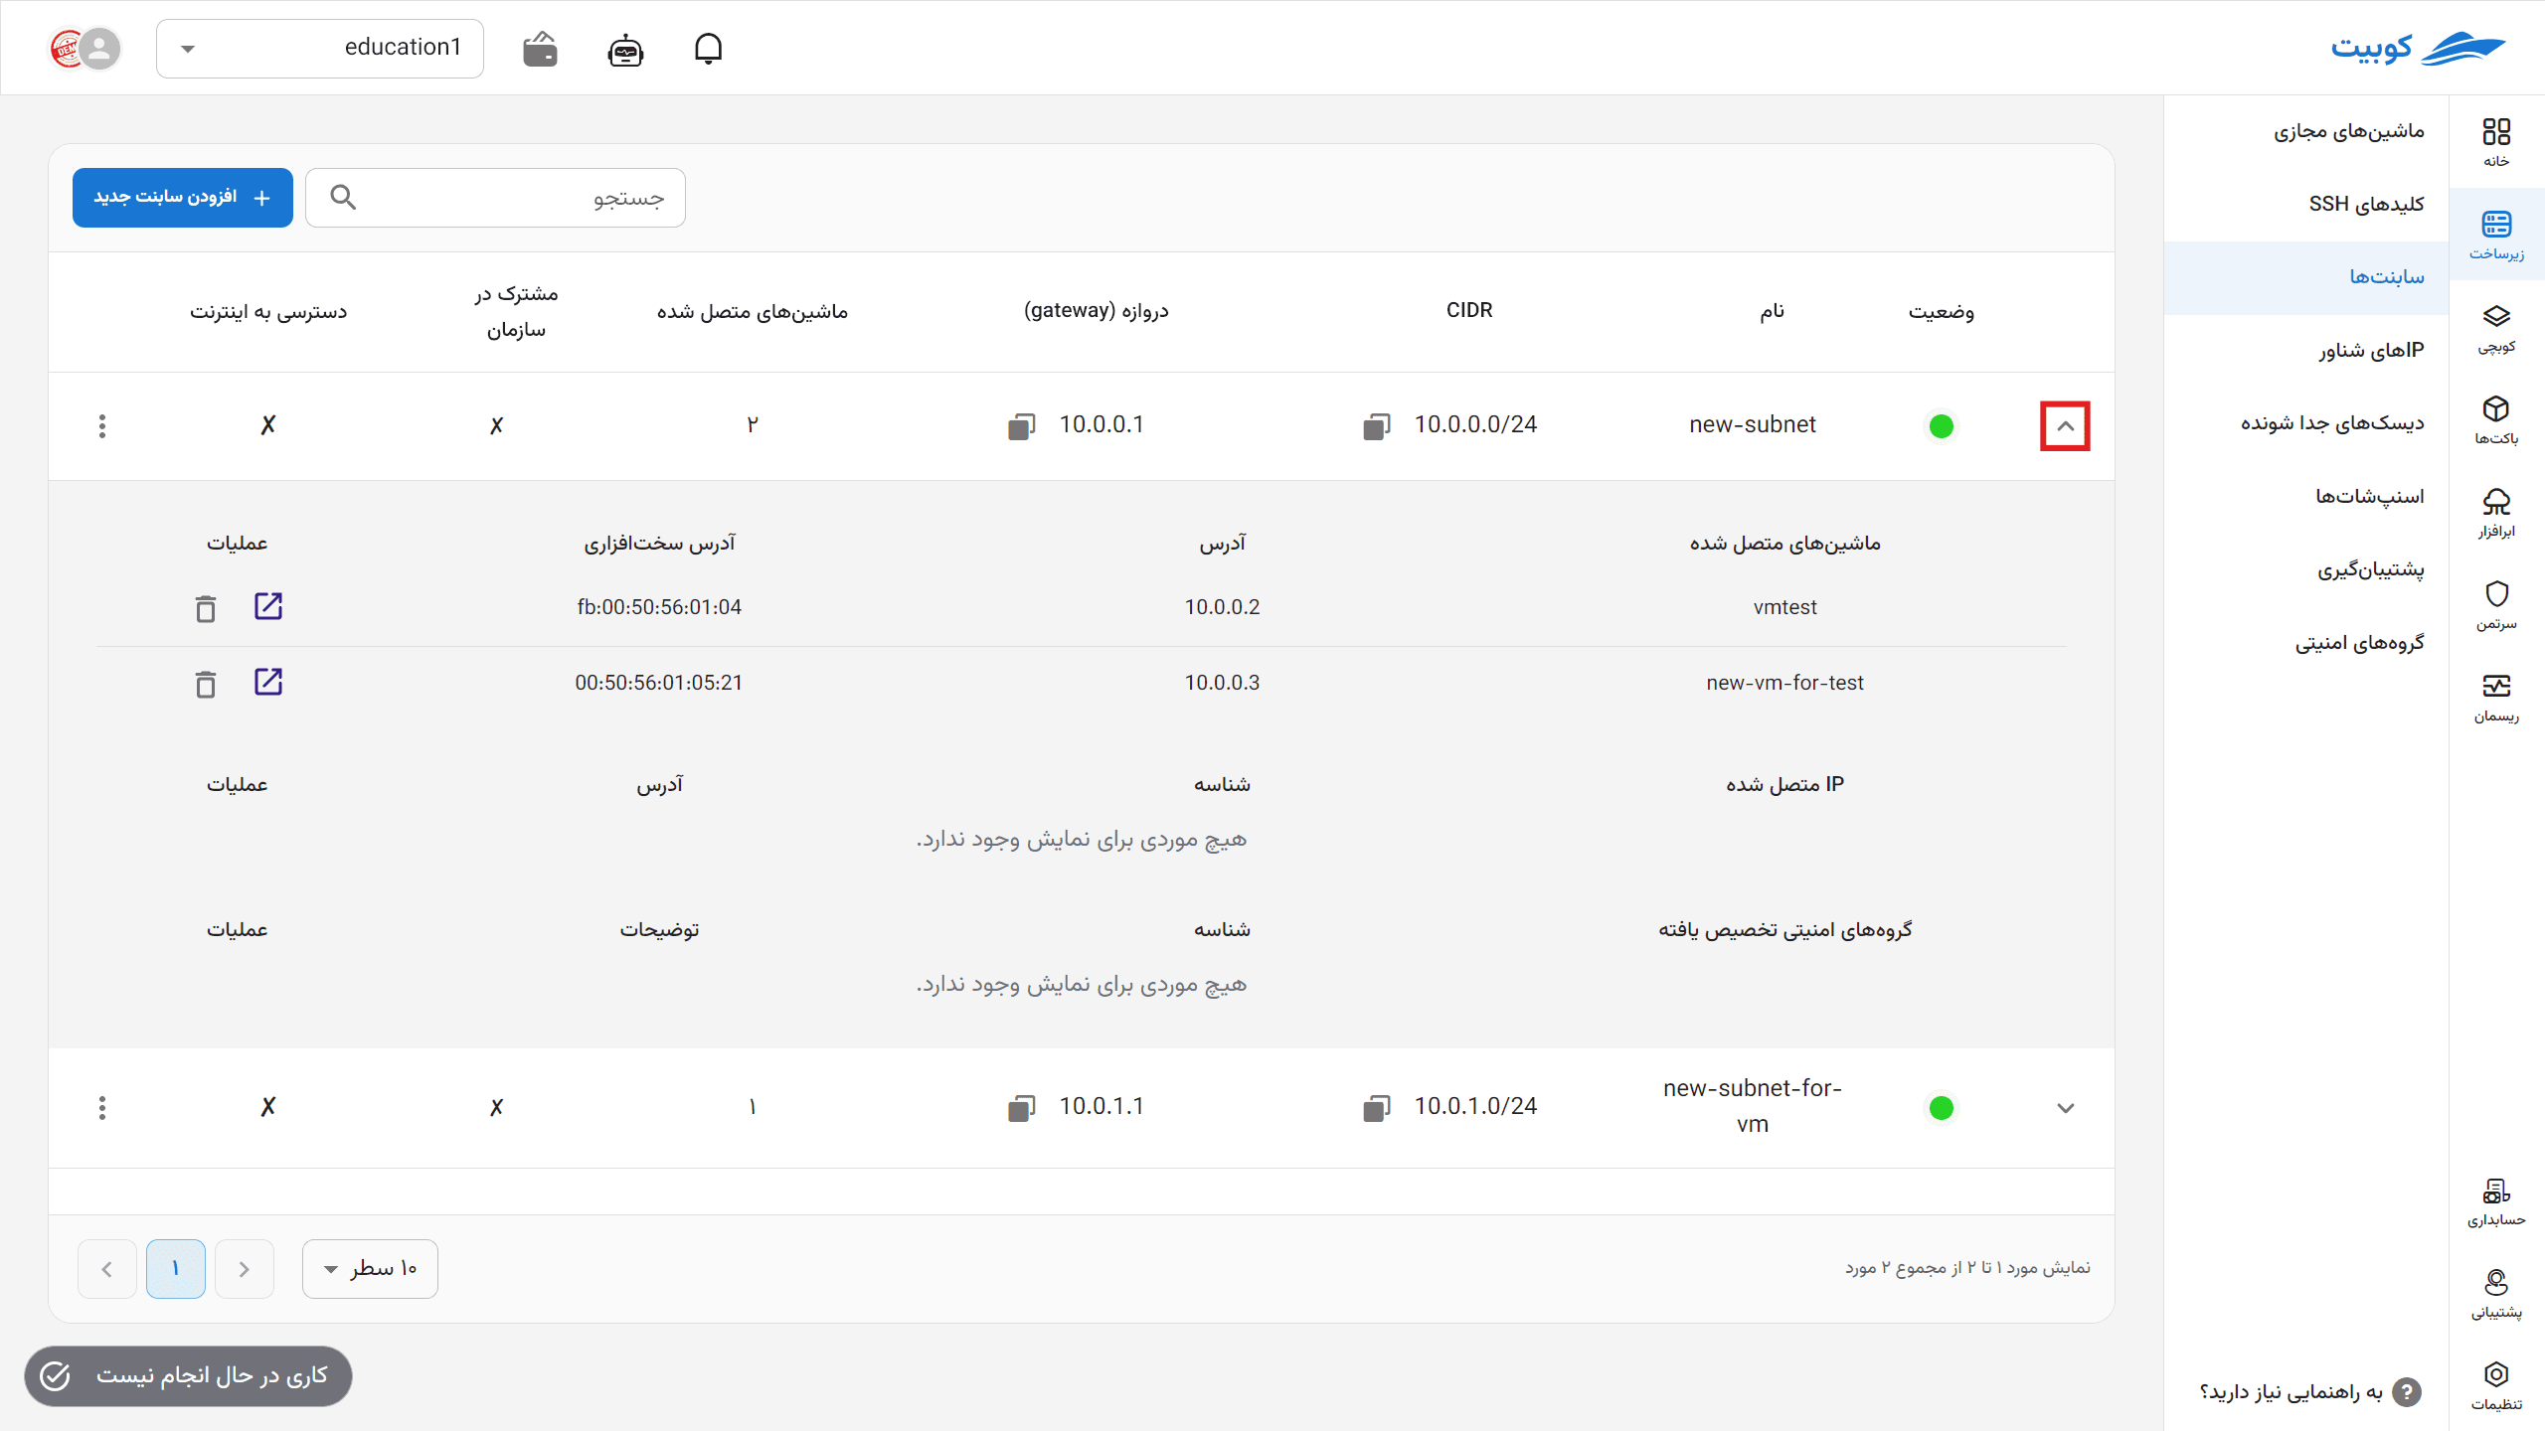
Task: Open vmtest machine via external link icon
Action: point(268,606)
